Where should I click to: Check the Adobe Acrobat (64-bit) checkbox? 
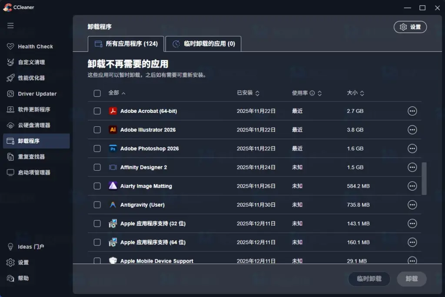pos(97,111)
